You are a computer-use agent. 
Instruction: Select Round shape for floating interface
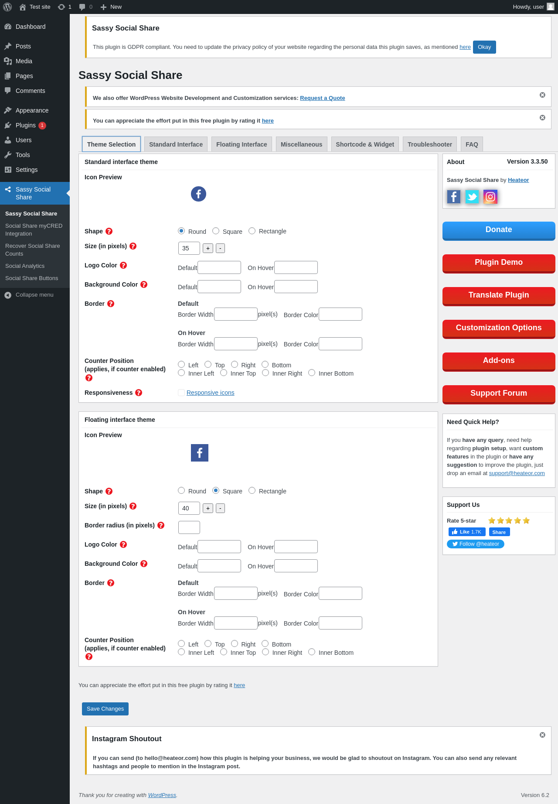pos(181,490)
